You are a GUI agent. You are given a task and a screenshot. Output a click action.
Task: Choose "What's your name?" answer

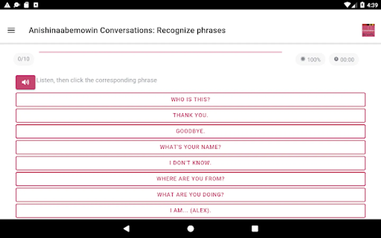190,147
